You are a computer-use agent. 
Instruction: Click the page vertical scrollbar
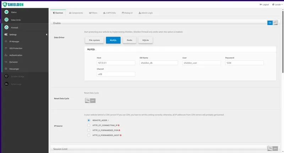(283, 42)
